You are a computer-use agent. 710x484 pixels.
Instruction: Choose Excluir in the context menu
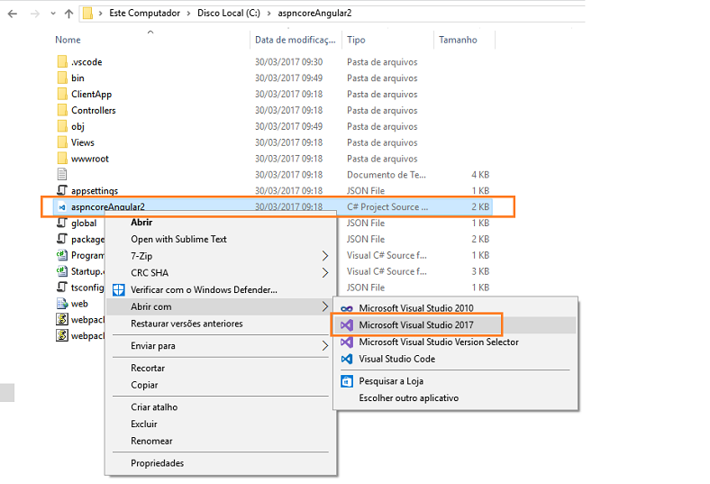pos(221,424)
